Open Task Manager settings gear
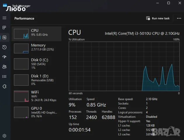184x140 pixels. coord(4,136)
